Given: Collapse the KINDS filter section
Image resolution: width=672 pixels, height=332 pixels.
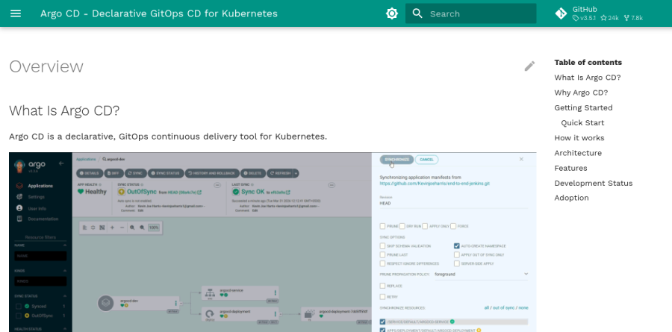Looking at the screenshot, I should (x=65, y=271).
